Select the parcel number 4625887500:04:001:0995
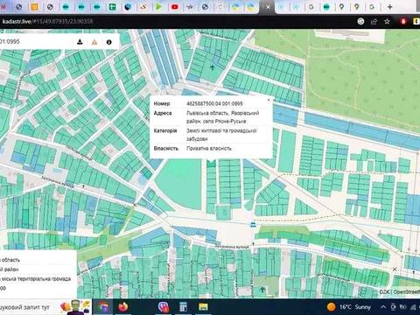 click(x=214, y=103)
